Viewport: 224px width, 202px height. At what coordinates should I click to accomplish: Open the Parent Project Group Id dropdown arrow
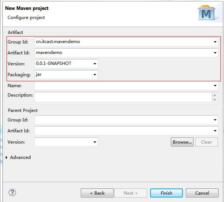(x=215, y=120)
